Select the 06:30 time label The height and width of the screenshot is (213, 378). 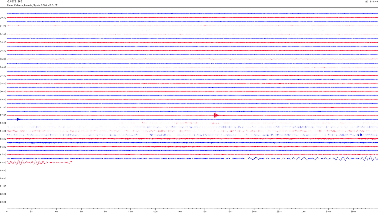tap(3, 67)
